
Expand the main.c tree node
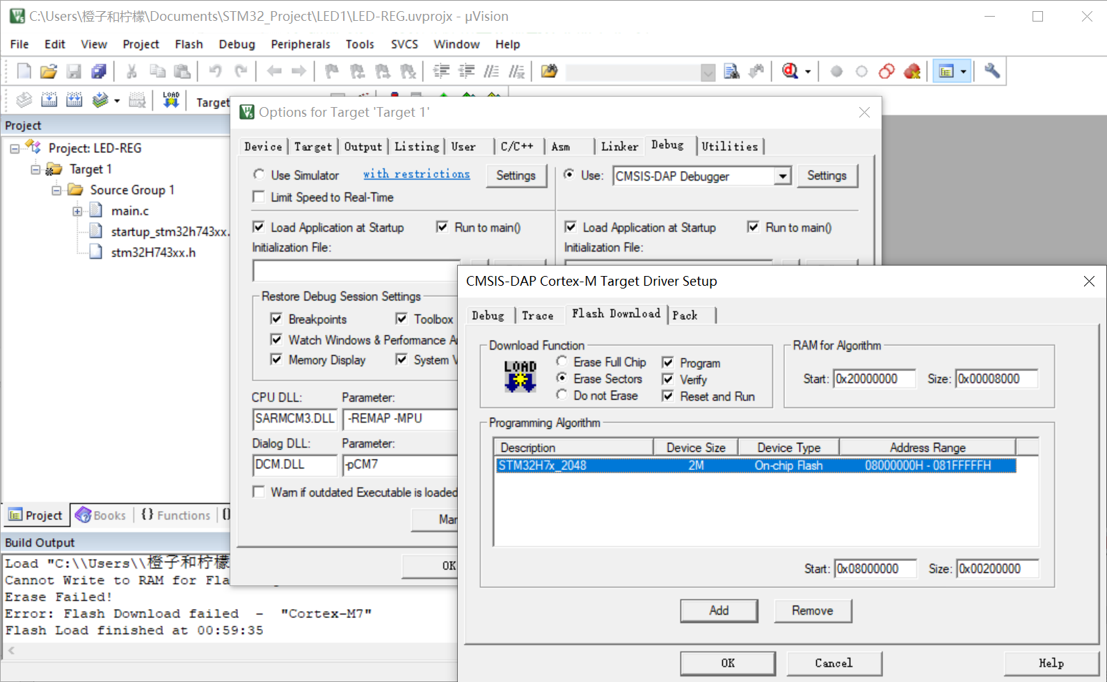click(x=77, y=211)
